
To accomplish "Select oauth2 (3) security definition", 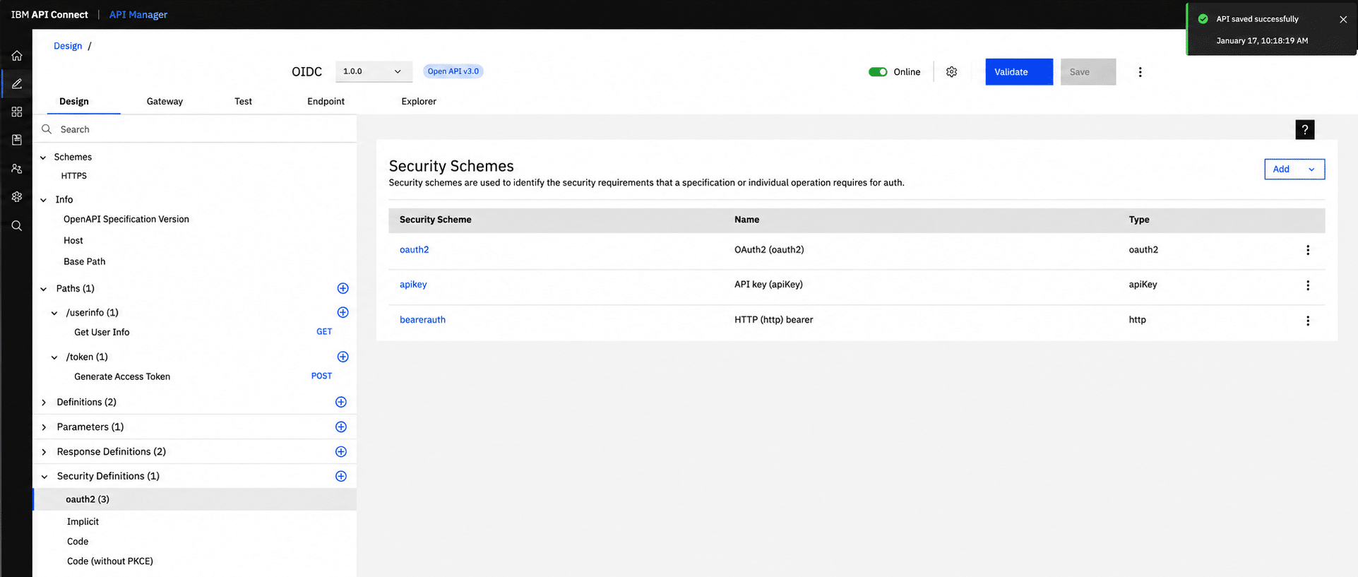I will 194,499.
